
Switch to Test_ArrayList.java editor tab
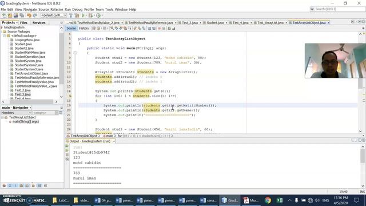270,23
